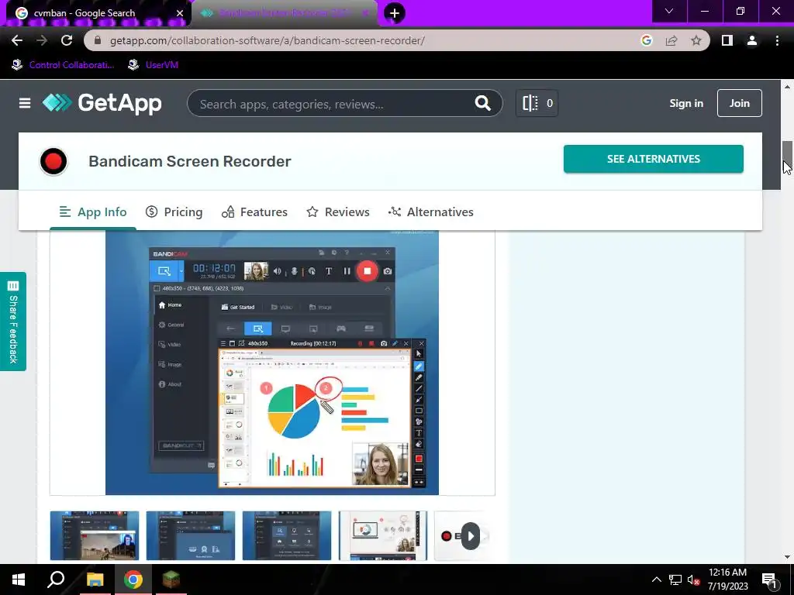Viewport: 794px width, 595px height.
Task: Bookmark this page with star icon
Action: click(x=696, y=40)
